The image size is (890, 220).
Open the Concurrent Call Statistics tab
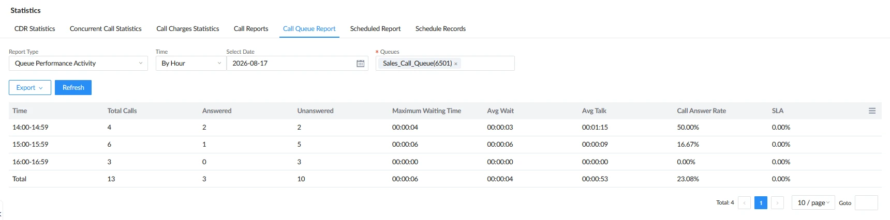click(x=106, y=29)
